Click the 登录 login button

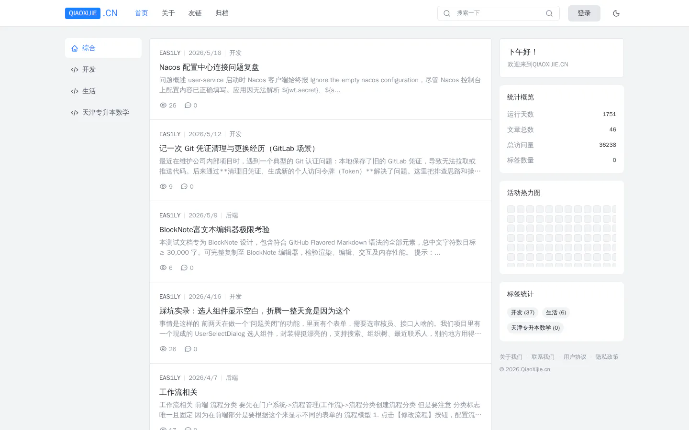pos(584,13)
